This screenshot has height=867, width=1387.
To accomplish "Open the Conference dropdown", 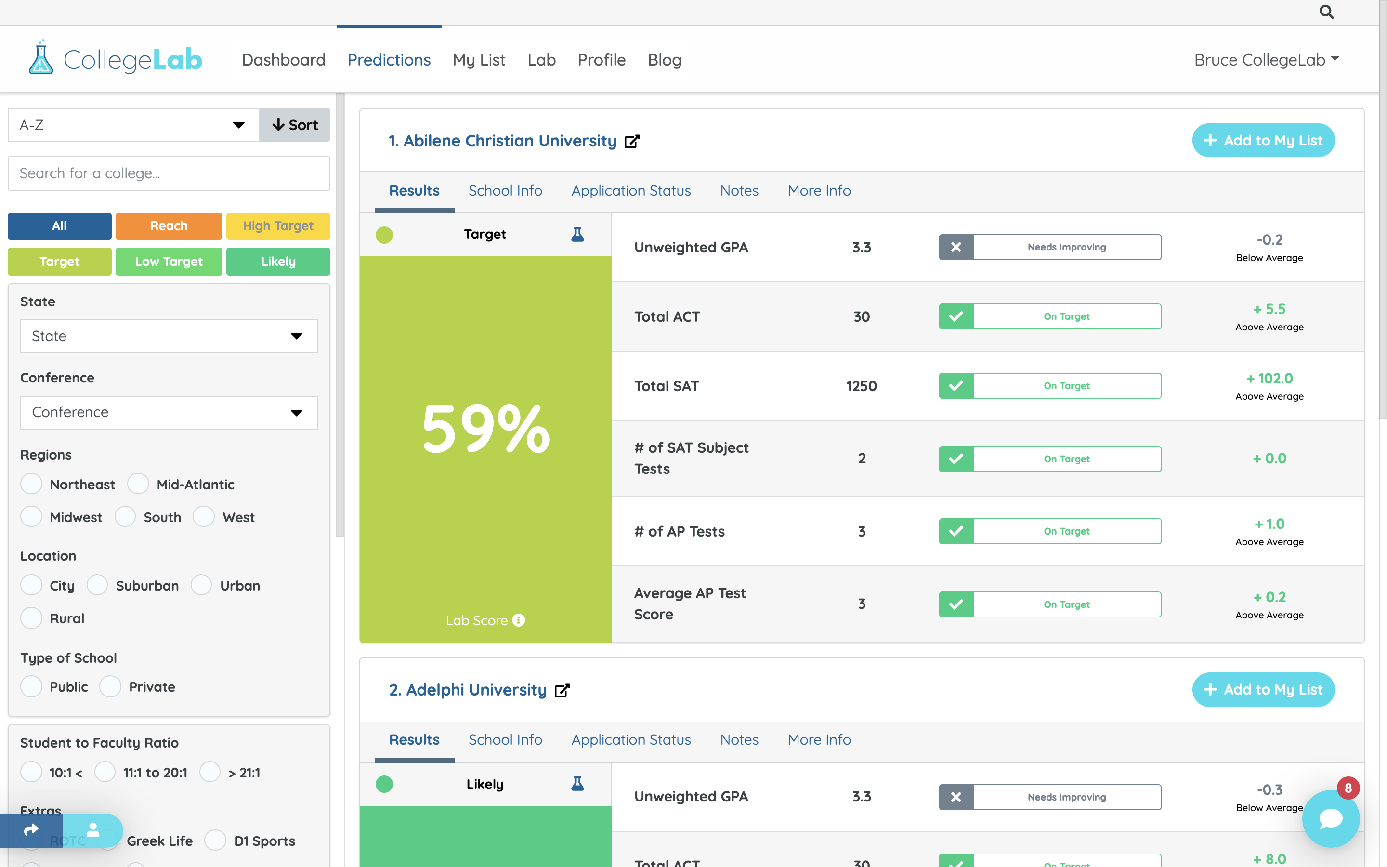I will [x=169, y=412].
